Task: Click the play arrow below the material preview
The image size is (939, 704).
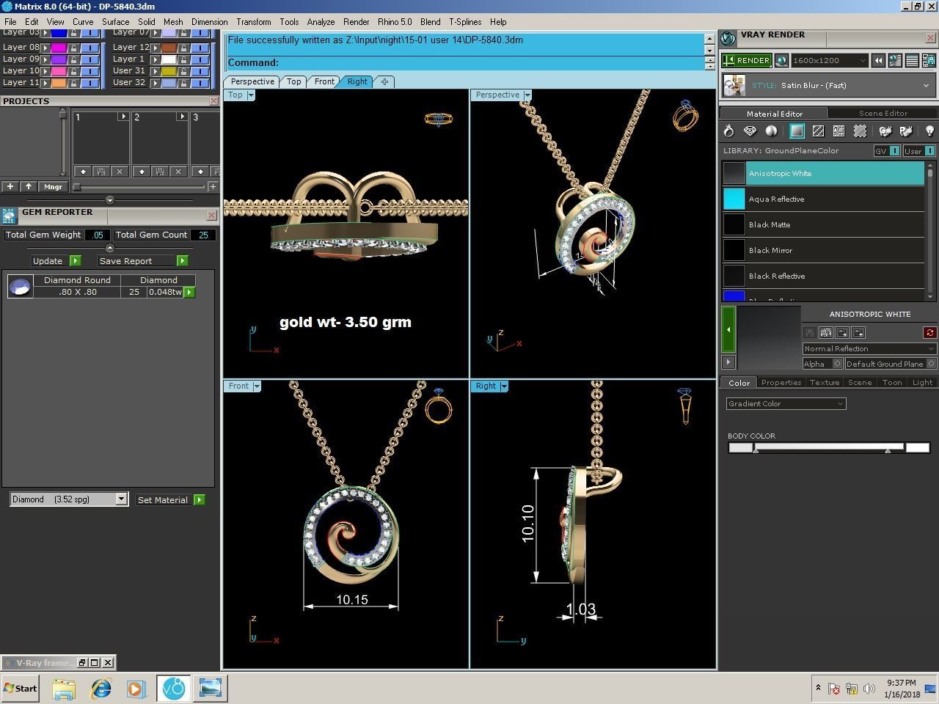Action: pos(728,362)
